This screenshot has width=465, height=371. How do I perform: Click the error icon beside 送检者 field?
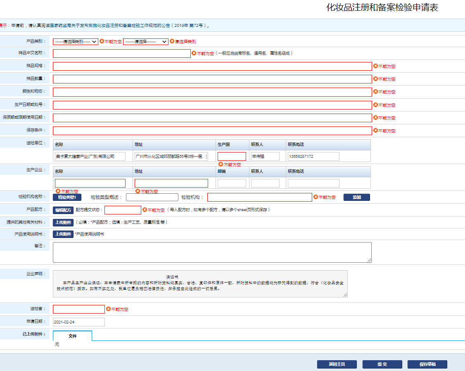[108, 309]
